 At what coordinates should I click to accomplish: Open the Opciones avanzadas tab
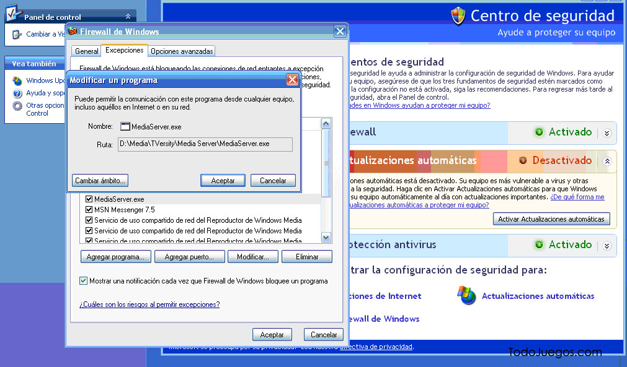pyautogui.click(x=182, y=51)
